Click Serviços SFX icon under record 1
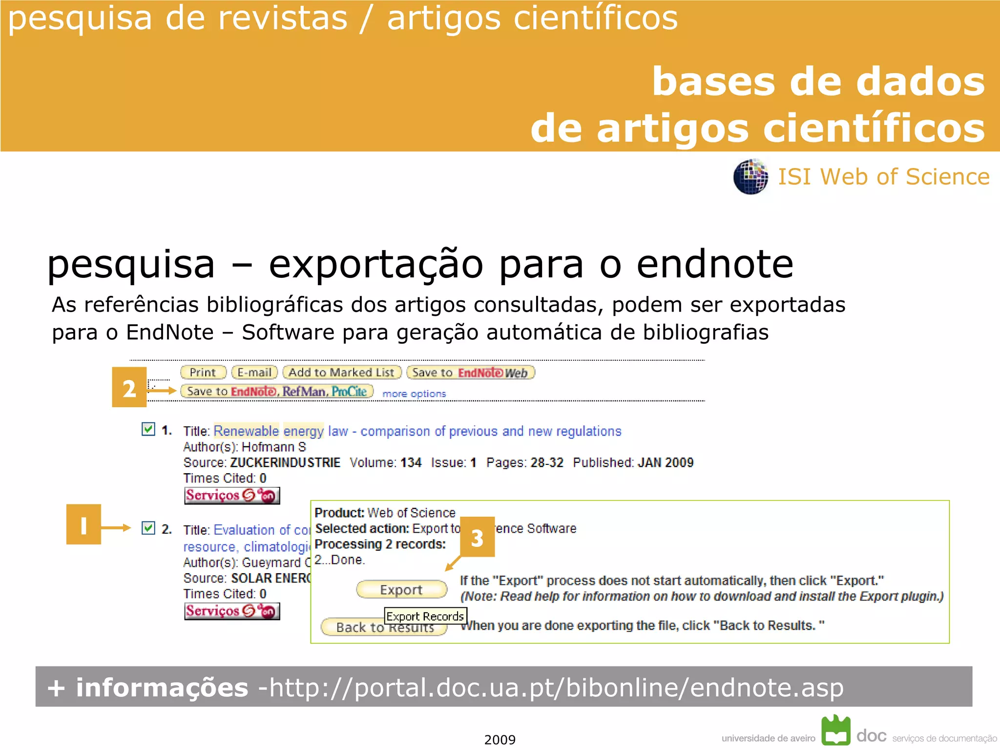This screenshot has height=750, width=1000. [x=232, y=495]
